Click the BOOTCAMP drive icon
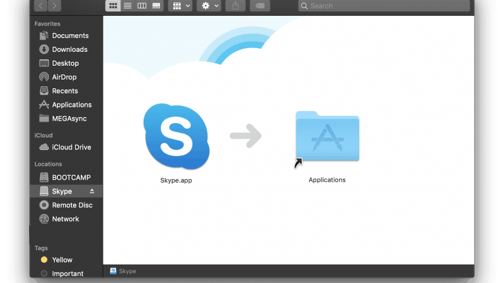This screenshot has height=283, width=504. click(44, 177)
